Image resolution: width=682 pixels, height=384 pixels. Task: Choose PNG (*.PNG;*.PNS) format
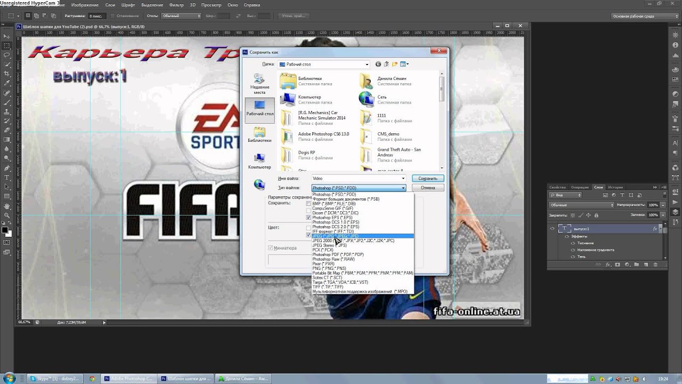tap(362, 268)
